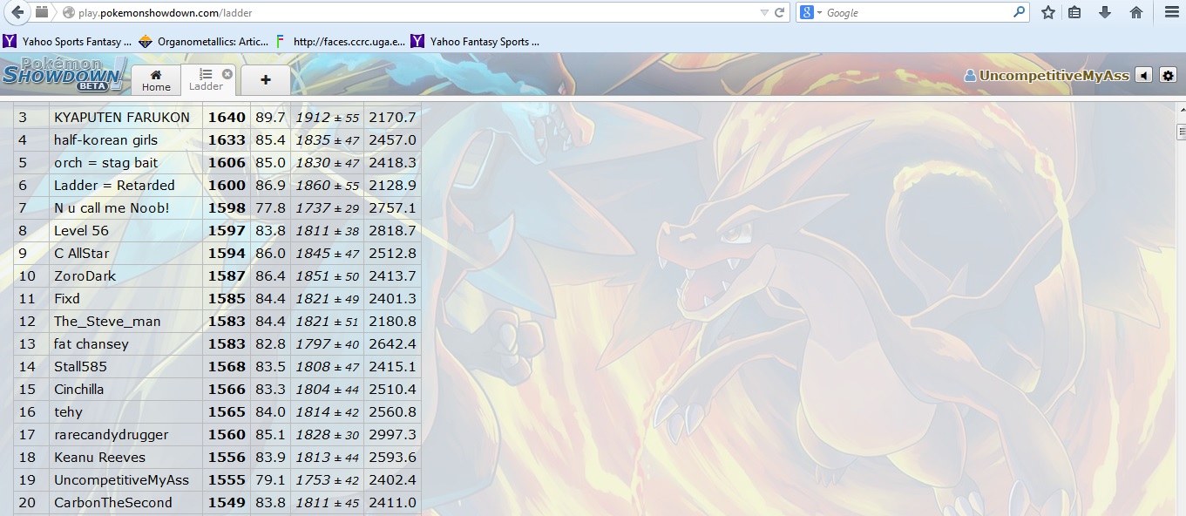Select player name tehy
The image size is (1186, 516).
click(68, 411)
